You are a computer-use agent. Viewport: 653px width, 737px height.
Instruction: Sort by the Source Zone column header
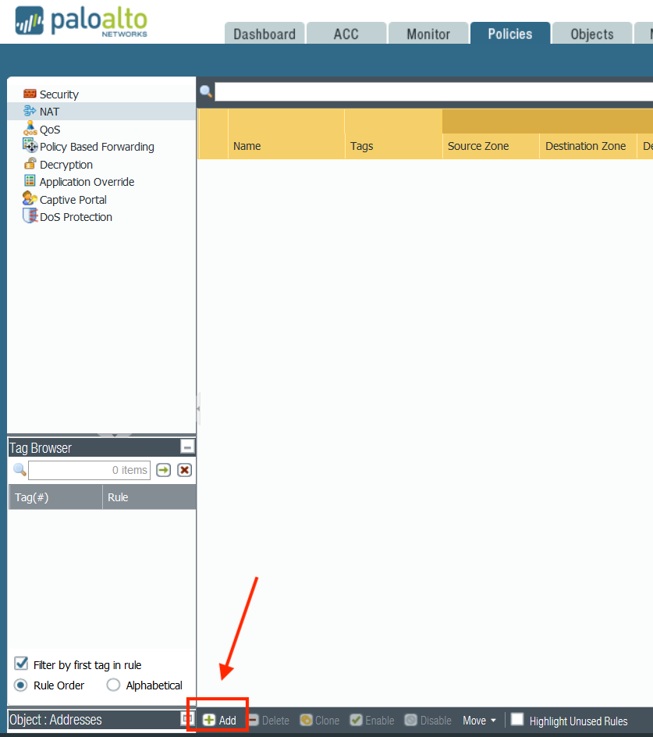[478, 146]
